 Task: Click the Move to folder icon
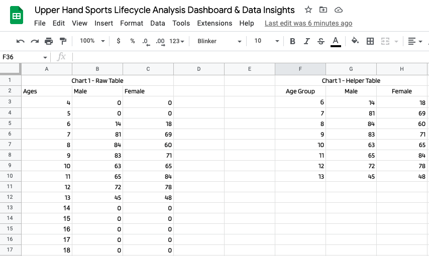323,10
